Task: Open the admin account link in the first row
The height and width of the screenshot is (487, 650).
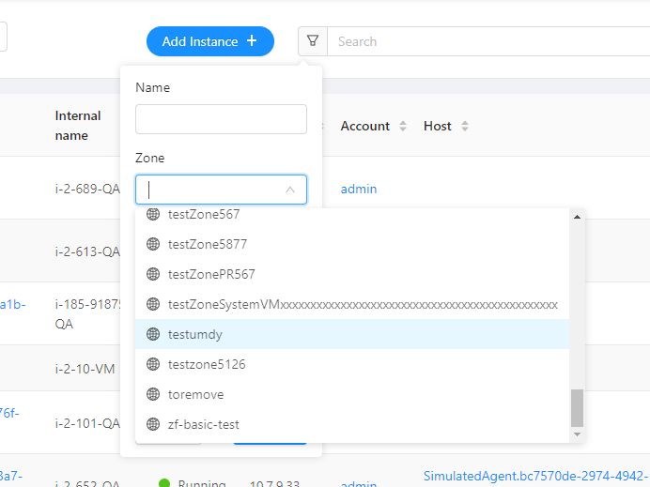Action: (359, 189)
